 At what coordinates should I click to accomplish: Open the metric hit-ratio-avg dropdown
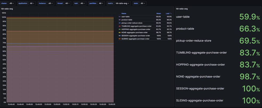pyautogui.click(x=123, y=3)
